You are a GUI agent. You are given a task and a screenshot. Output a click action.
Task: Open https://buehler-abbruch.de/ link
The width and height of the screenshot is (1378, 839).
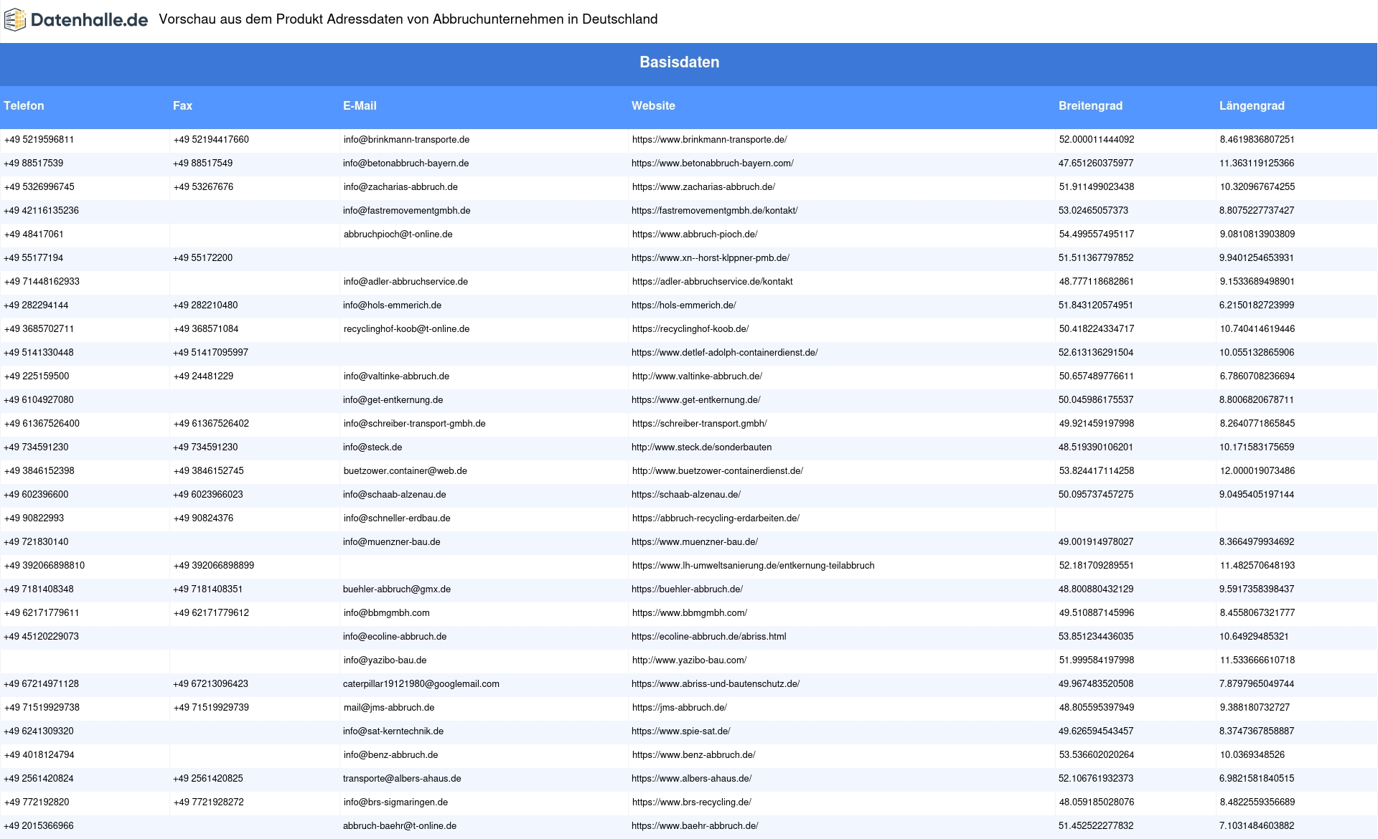[x=687, y=589]
